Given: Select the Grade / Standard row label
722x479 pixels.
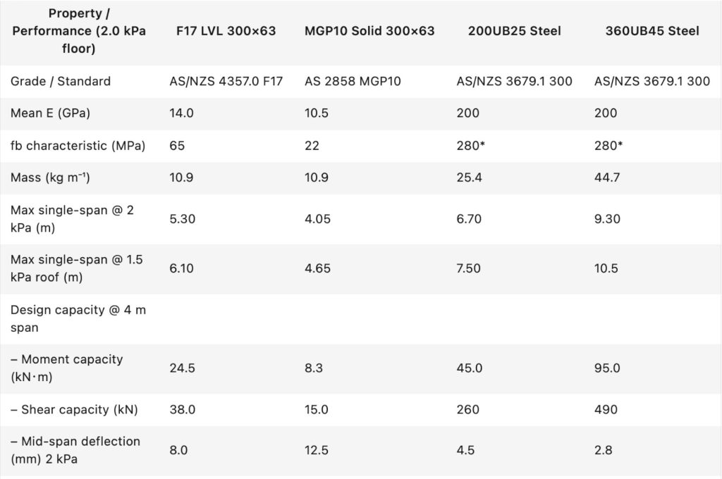Looking at the screenshot, I should pos(61,81).
